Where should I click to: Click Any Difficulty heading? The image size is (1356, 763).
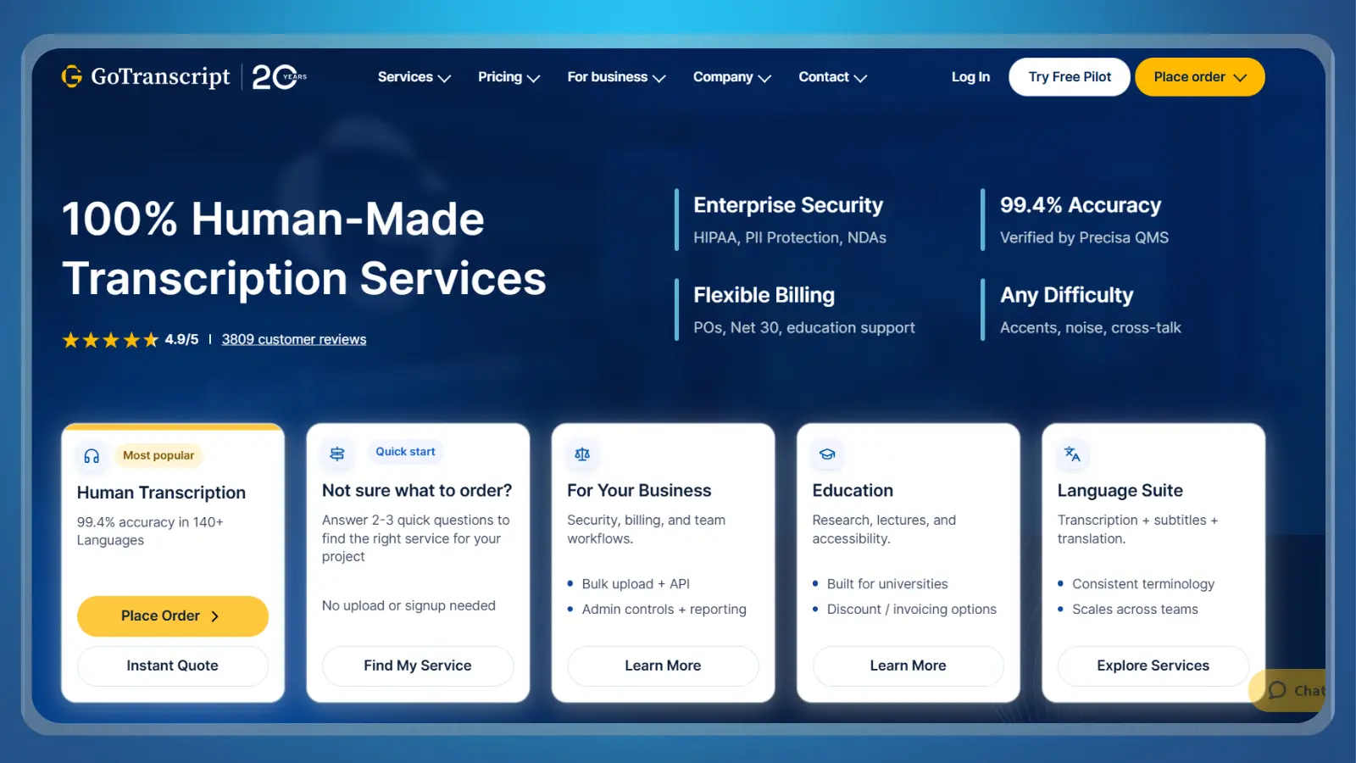(1066, 295)
